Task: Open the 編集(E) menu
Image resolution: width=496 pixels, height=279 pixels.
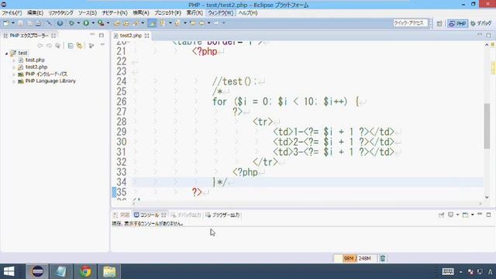Action: tap(35, 13)
